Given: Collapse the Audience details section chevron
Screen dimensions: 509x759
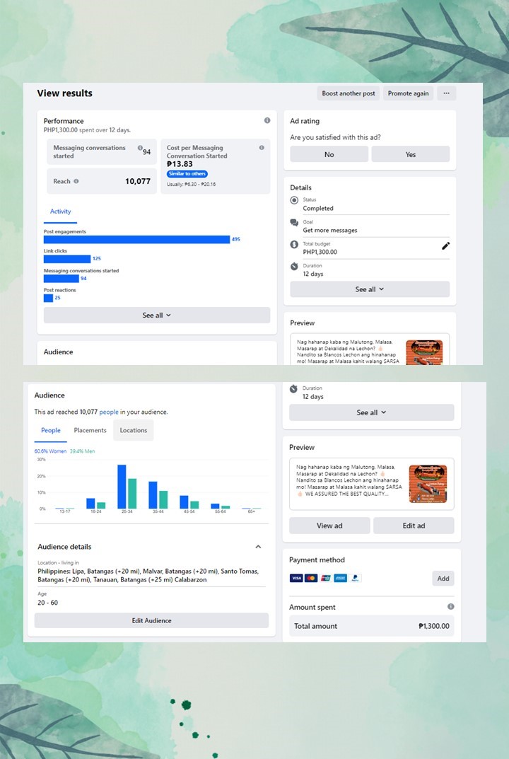Looking at the screenshot, I should point(258,547).
